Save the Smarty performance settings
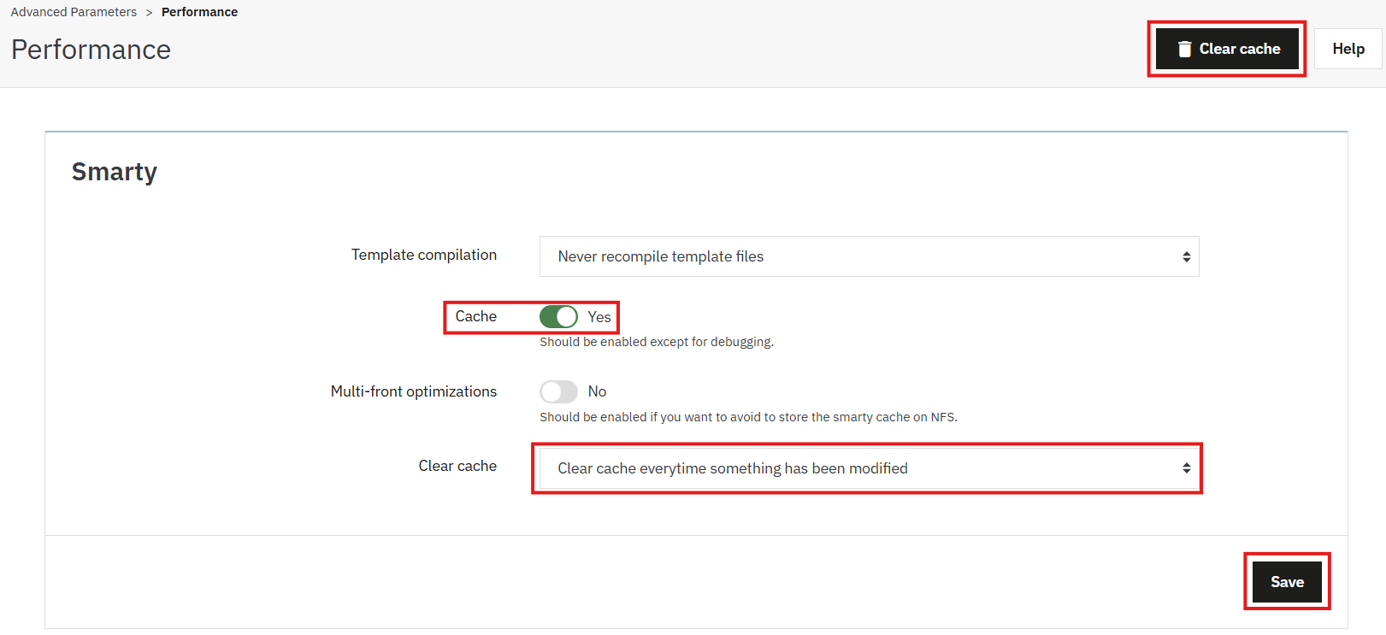The width and height of the screenshot is (1386, 635). [x=1287, y=582]
